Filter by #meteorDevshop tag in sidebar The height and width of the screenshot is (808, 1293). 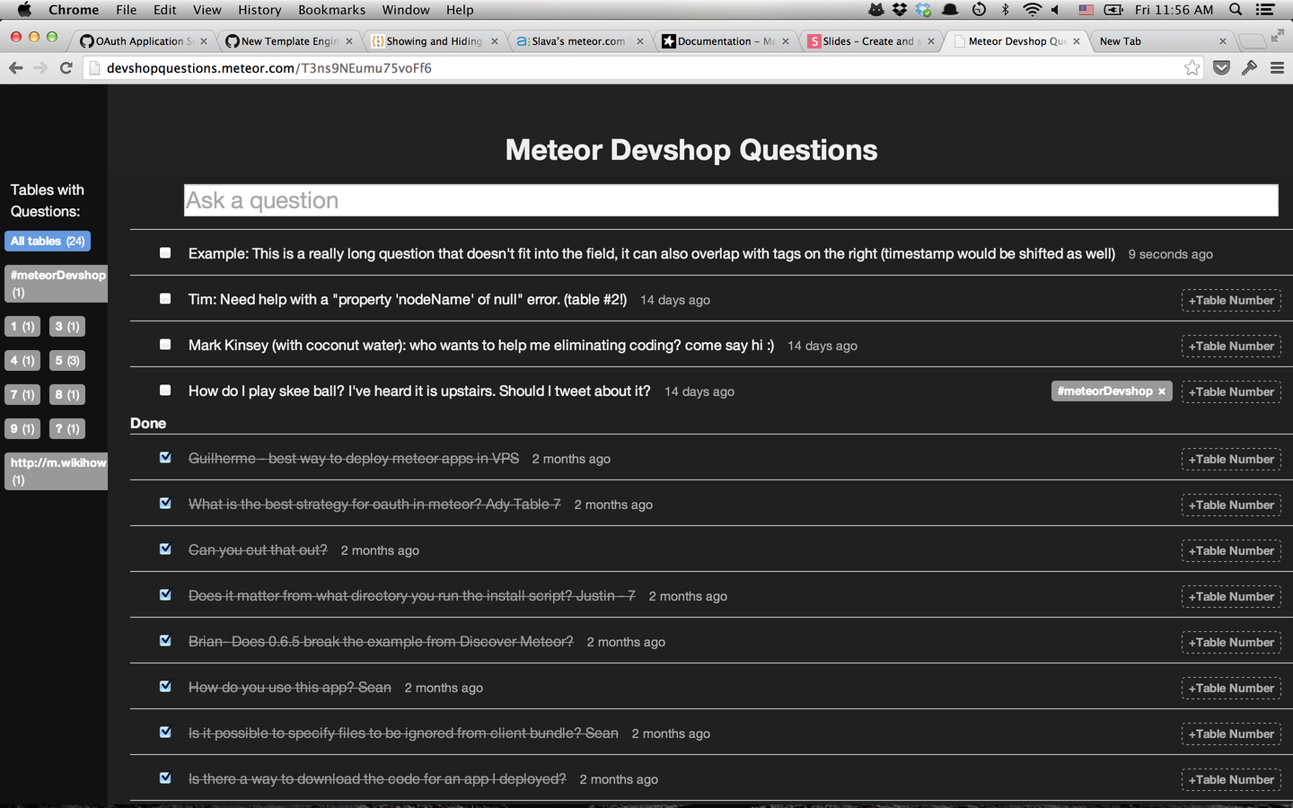[x=57, y=284]
